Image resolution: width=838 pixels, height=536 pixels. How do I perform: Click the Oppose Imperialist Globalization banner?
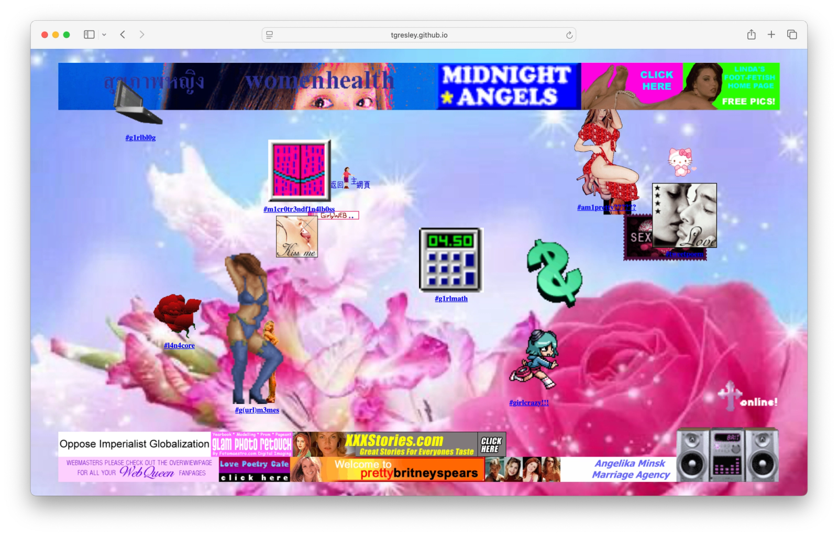pos(135,444)
